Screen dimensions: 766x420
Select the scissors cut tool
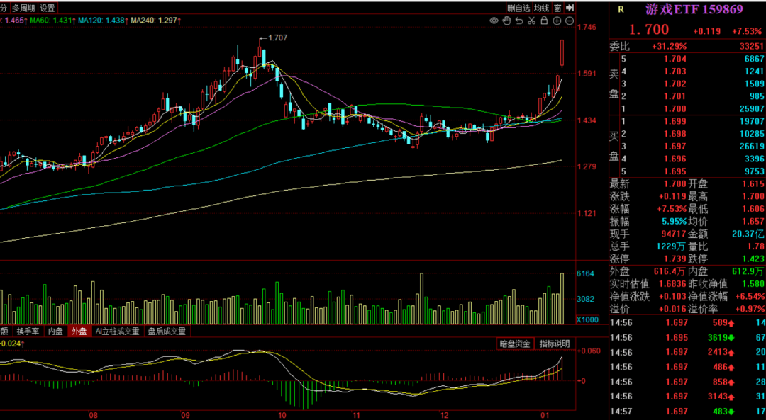pos(531,21)
